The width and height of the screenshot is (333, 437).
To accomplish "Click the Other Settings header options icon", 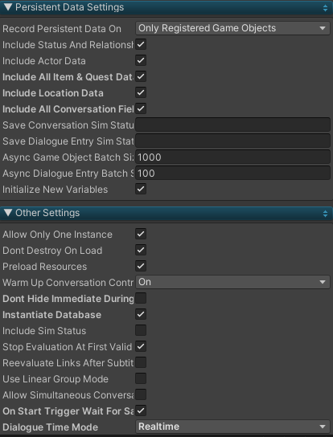I will 325,214.
